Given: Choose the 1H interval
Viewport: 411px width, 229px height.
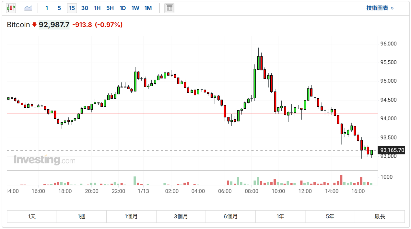Looking at the screenshot, I should [97, 8].
